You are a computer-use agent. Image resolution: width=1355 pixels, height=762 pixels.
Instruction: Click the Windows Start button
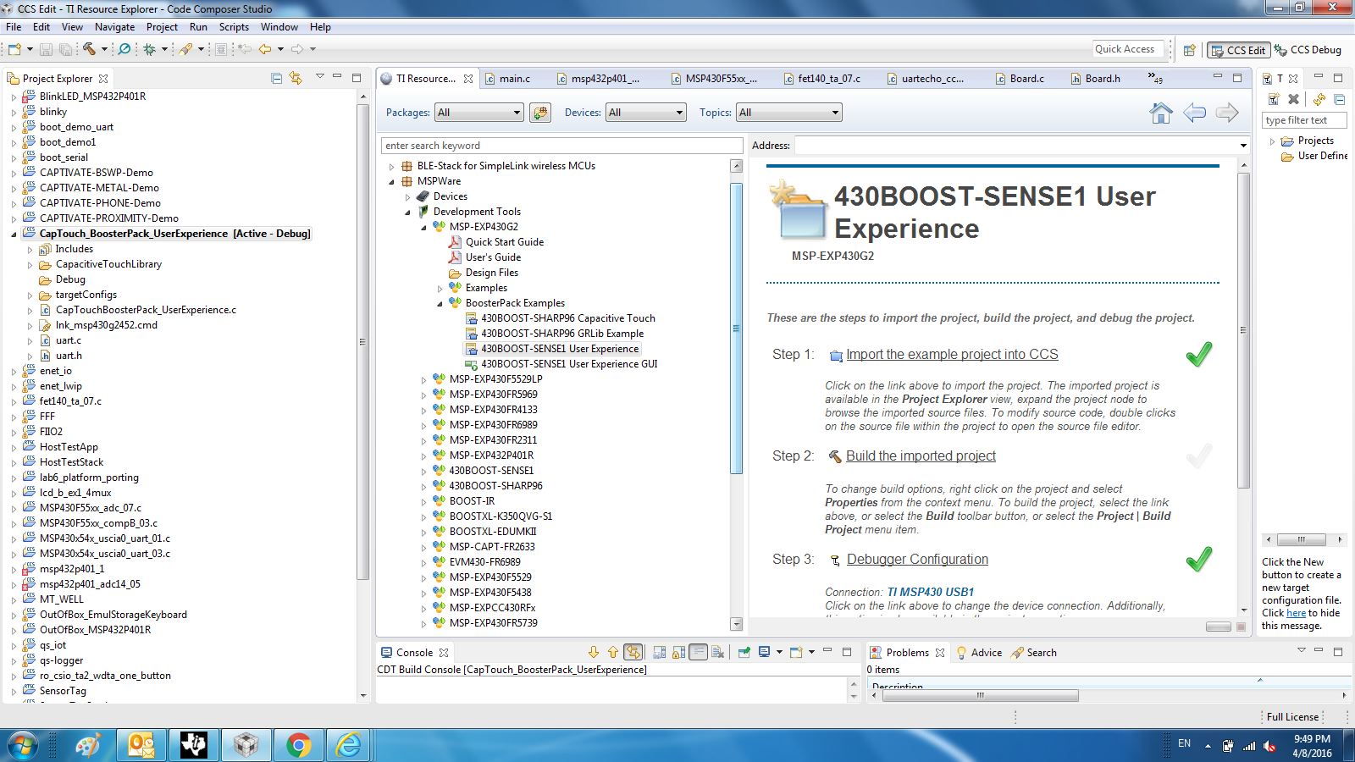pos(23,745)
